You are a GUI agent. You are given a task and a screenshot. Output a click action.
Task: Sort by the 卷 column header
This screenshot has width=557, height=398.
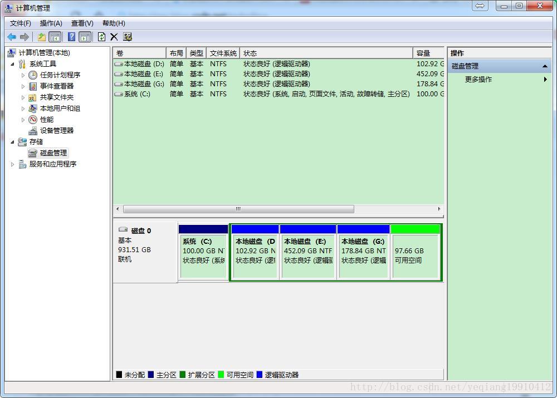(x=140, y=53)
